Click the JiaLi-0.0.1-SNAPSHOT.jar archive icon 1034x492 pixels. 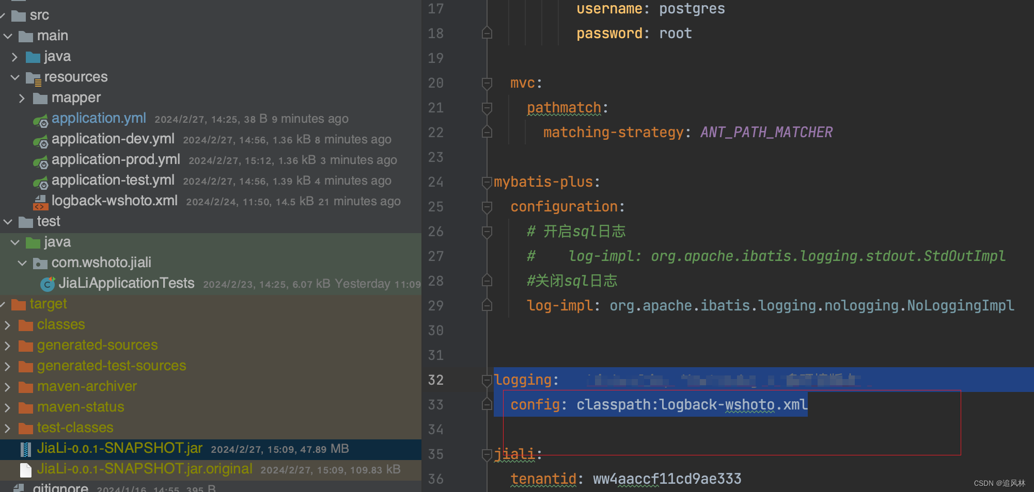coord(26,449)
